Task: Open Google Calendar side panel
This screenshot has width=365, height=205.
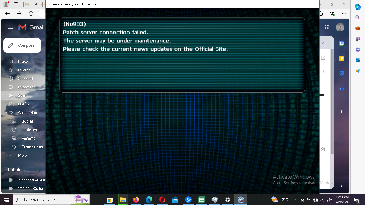Action: click(342, 43)
